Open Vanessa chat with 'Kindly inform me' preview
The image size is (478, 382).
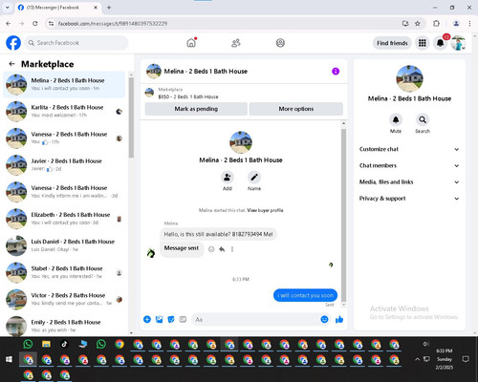(64, 192)
